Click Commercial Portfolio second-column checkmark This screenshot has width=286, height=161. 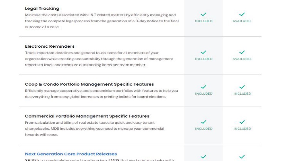[242, 122]
